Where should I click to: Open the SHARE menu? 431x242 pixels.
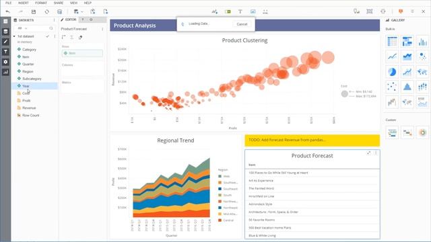59,3
